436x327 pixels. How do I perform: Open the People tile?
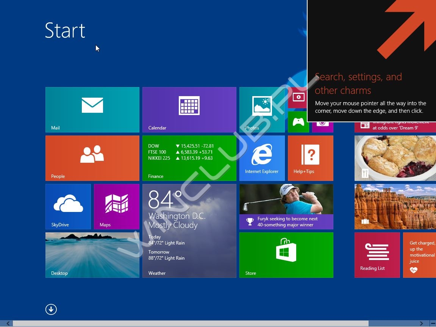coord(92,158)
